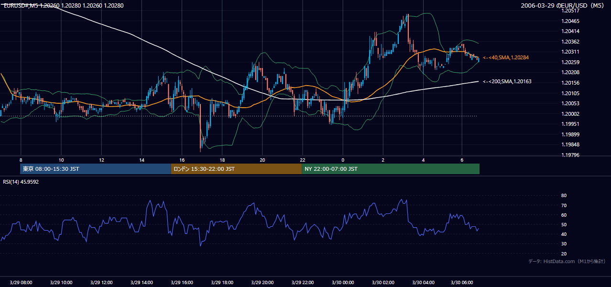The image size is (611, 287).
Task: Click the 3/29 10:00 time label
Action: coord(61,283)
